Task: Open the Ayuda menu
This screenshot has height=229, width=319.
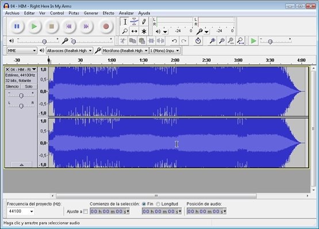Action: point(144,13)
